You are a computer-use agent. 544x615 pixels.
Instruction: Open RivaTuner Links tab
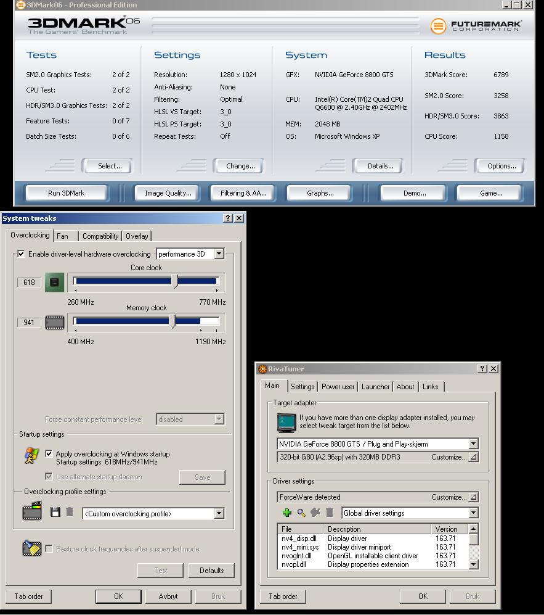click(x=430, y=387)
